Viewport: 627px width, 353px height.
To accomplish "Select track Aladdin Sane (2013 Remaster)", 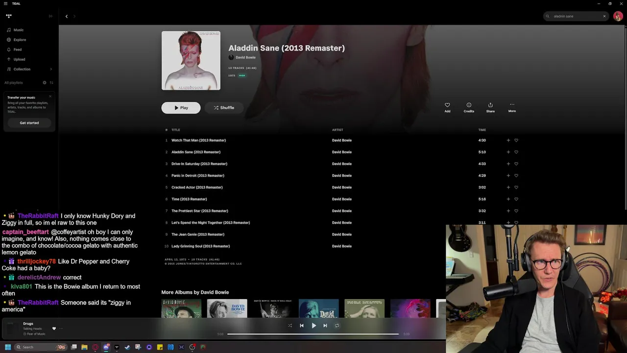I will pyautogui.click(x=196, y=152).
